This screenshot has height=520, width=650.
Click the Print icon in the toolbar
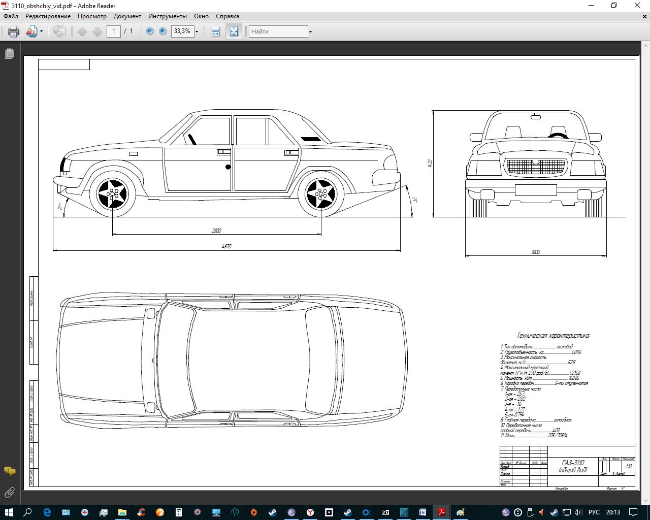click(x=13, y=31)
